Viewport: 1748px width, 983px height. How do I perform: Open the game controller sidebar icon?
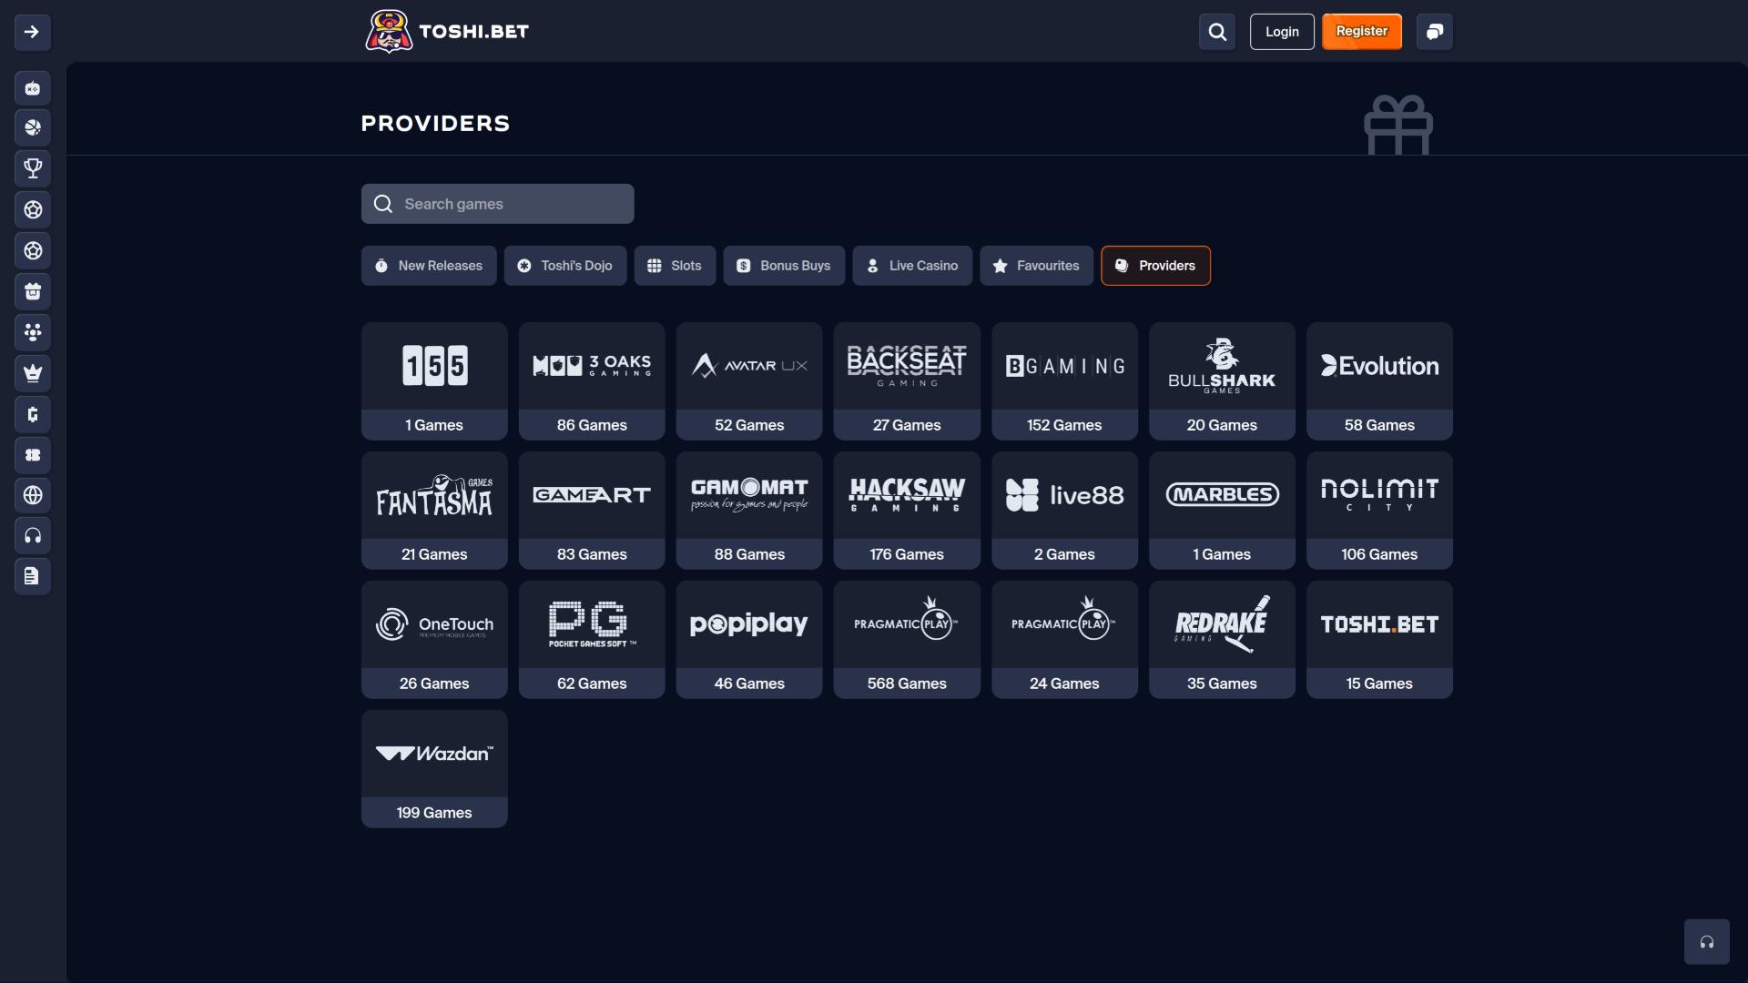pyautogui.click(x=33, y=88)
